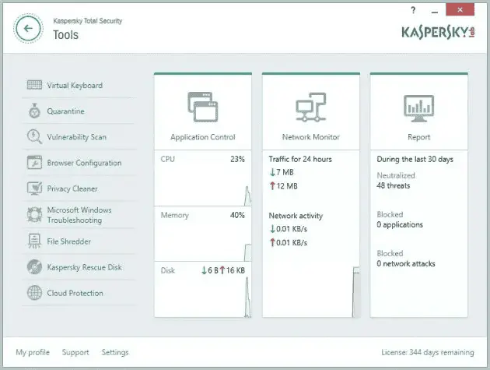
Task: Open Microsoft Windows Troubleshooting entry
Action: (x=79, y=215)
